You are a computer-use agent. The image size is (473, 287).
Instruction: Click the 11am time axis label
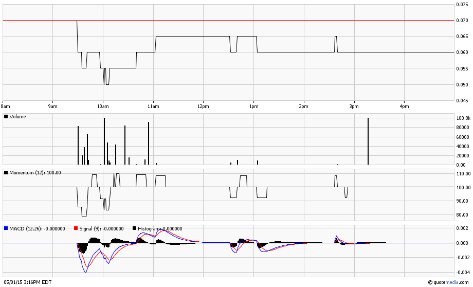(x=153, y=106)
